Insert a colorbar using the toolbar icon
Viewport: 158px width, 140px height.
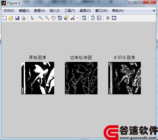pos(93,18)
